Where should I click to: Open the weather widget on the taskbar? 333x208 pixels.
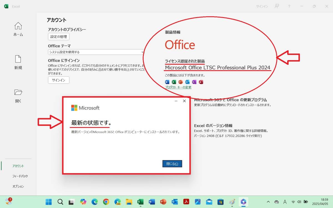click(8, 201)
